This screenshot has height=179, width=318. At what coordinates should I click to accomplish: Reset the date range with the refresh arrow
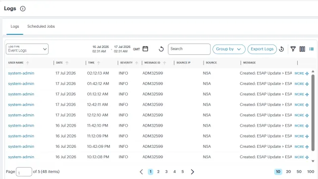pyautogui.click(x=161, y=49)
